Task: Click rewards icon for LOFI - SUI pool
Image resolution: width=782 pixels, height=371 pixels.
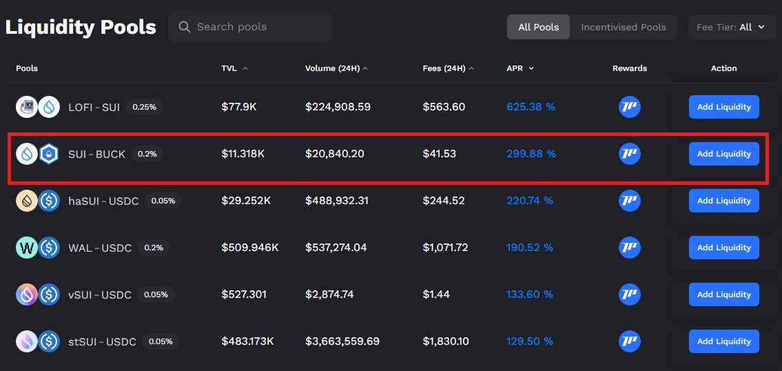Action: pyautogui.click(x=630, y=107)
